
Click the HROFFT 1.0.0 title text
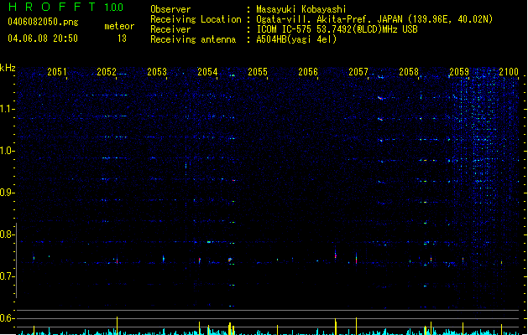tap(65, 7)
